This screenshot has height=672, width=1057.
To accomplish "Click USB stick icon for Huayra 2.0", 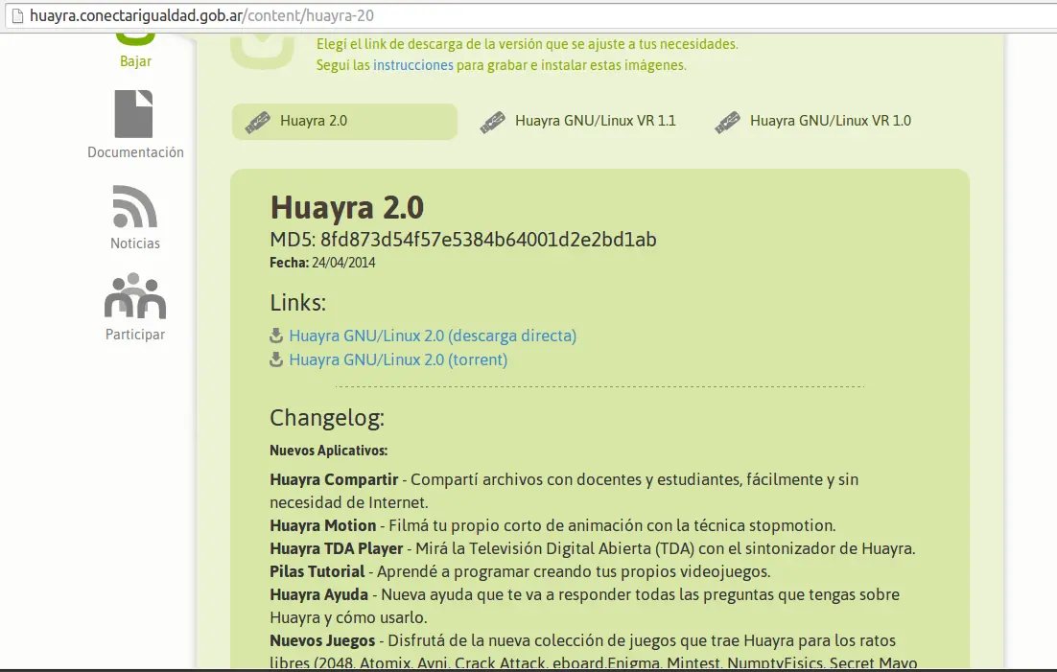I will pos(257,122).
